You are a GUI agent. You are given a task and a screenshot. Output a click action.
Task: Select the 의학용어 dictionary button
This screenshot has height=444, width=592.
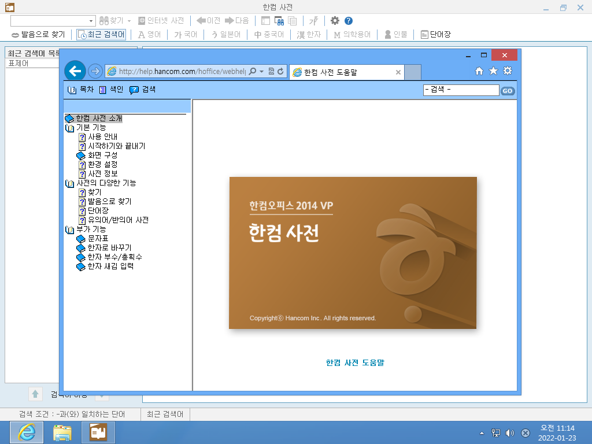(x=352, y=35)
